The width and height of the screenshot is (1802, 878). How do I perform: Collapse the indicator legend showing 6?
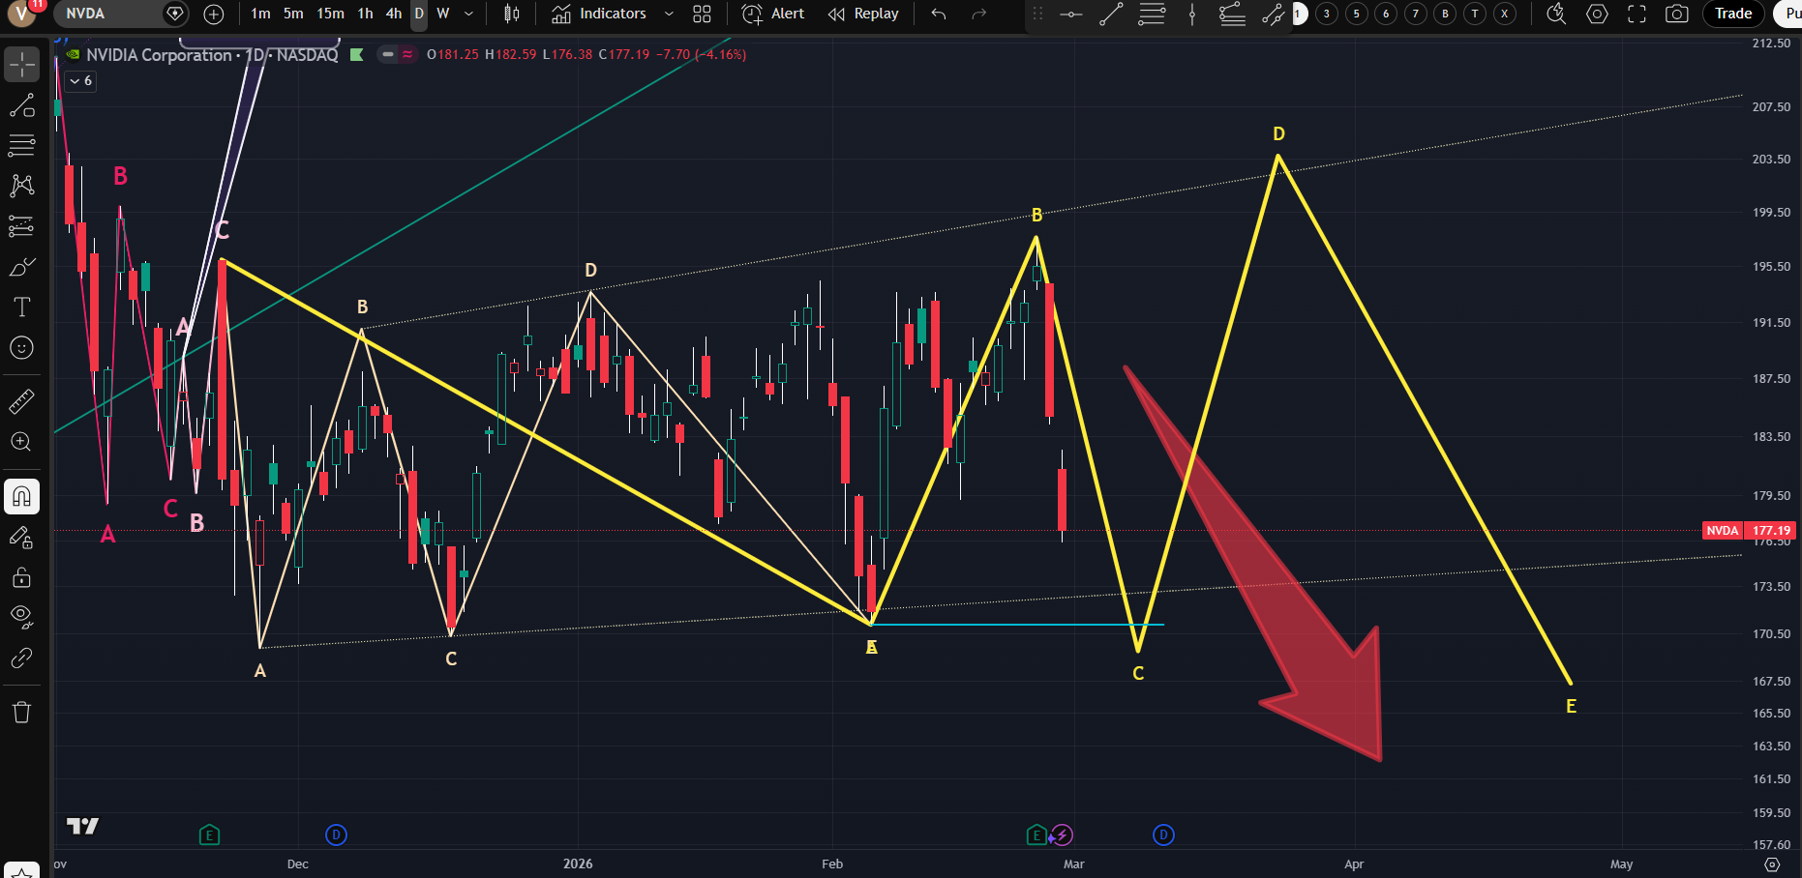pos(81,80)
